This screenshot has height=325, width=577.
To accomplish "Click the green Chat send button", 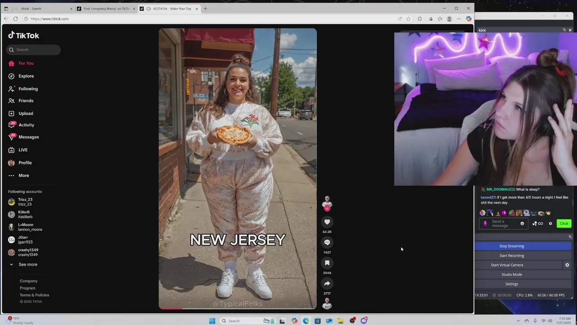I will pos(564,223).
